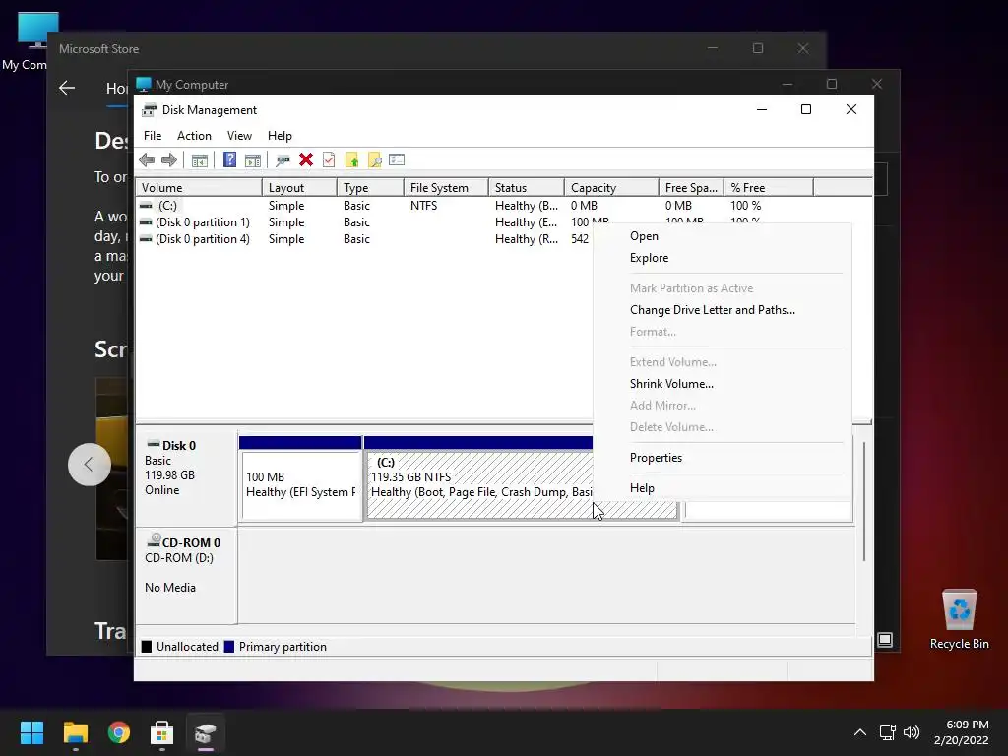Image resolution: width=1008 pixels, height=756 pixels.
Task: Open Microsoft Store from the taskbar
Action: click(162, 732)
